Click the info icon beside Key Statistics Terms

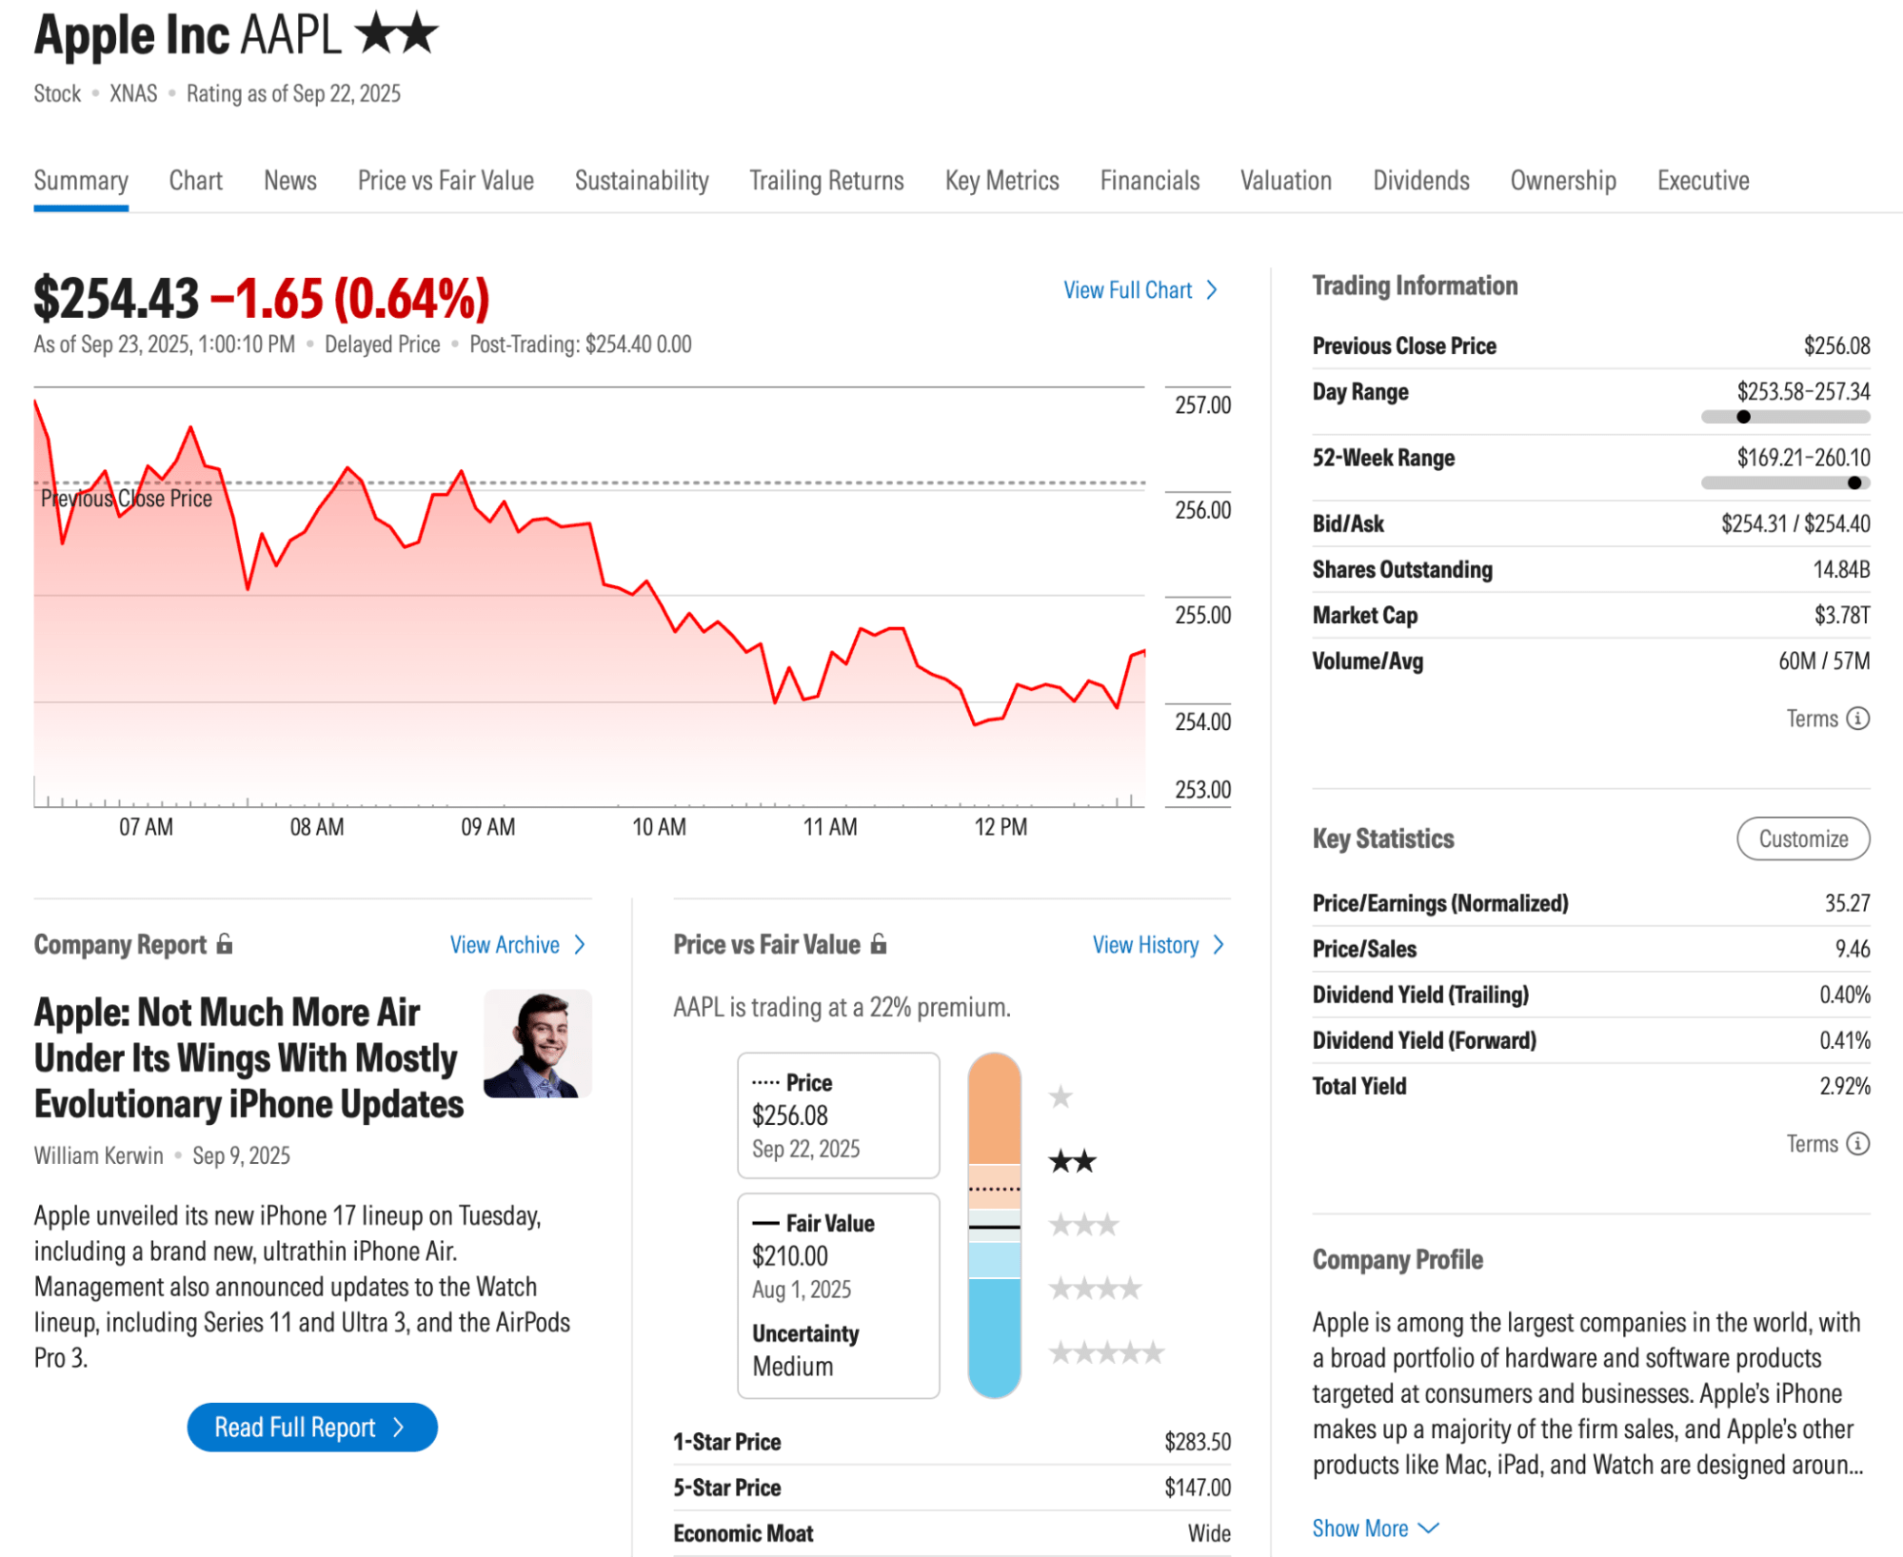(1857, 1143)
